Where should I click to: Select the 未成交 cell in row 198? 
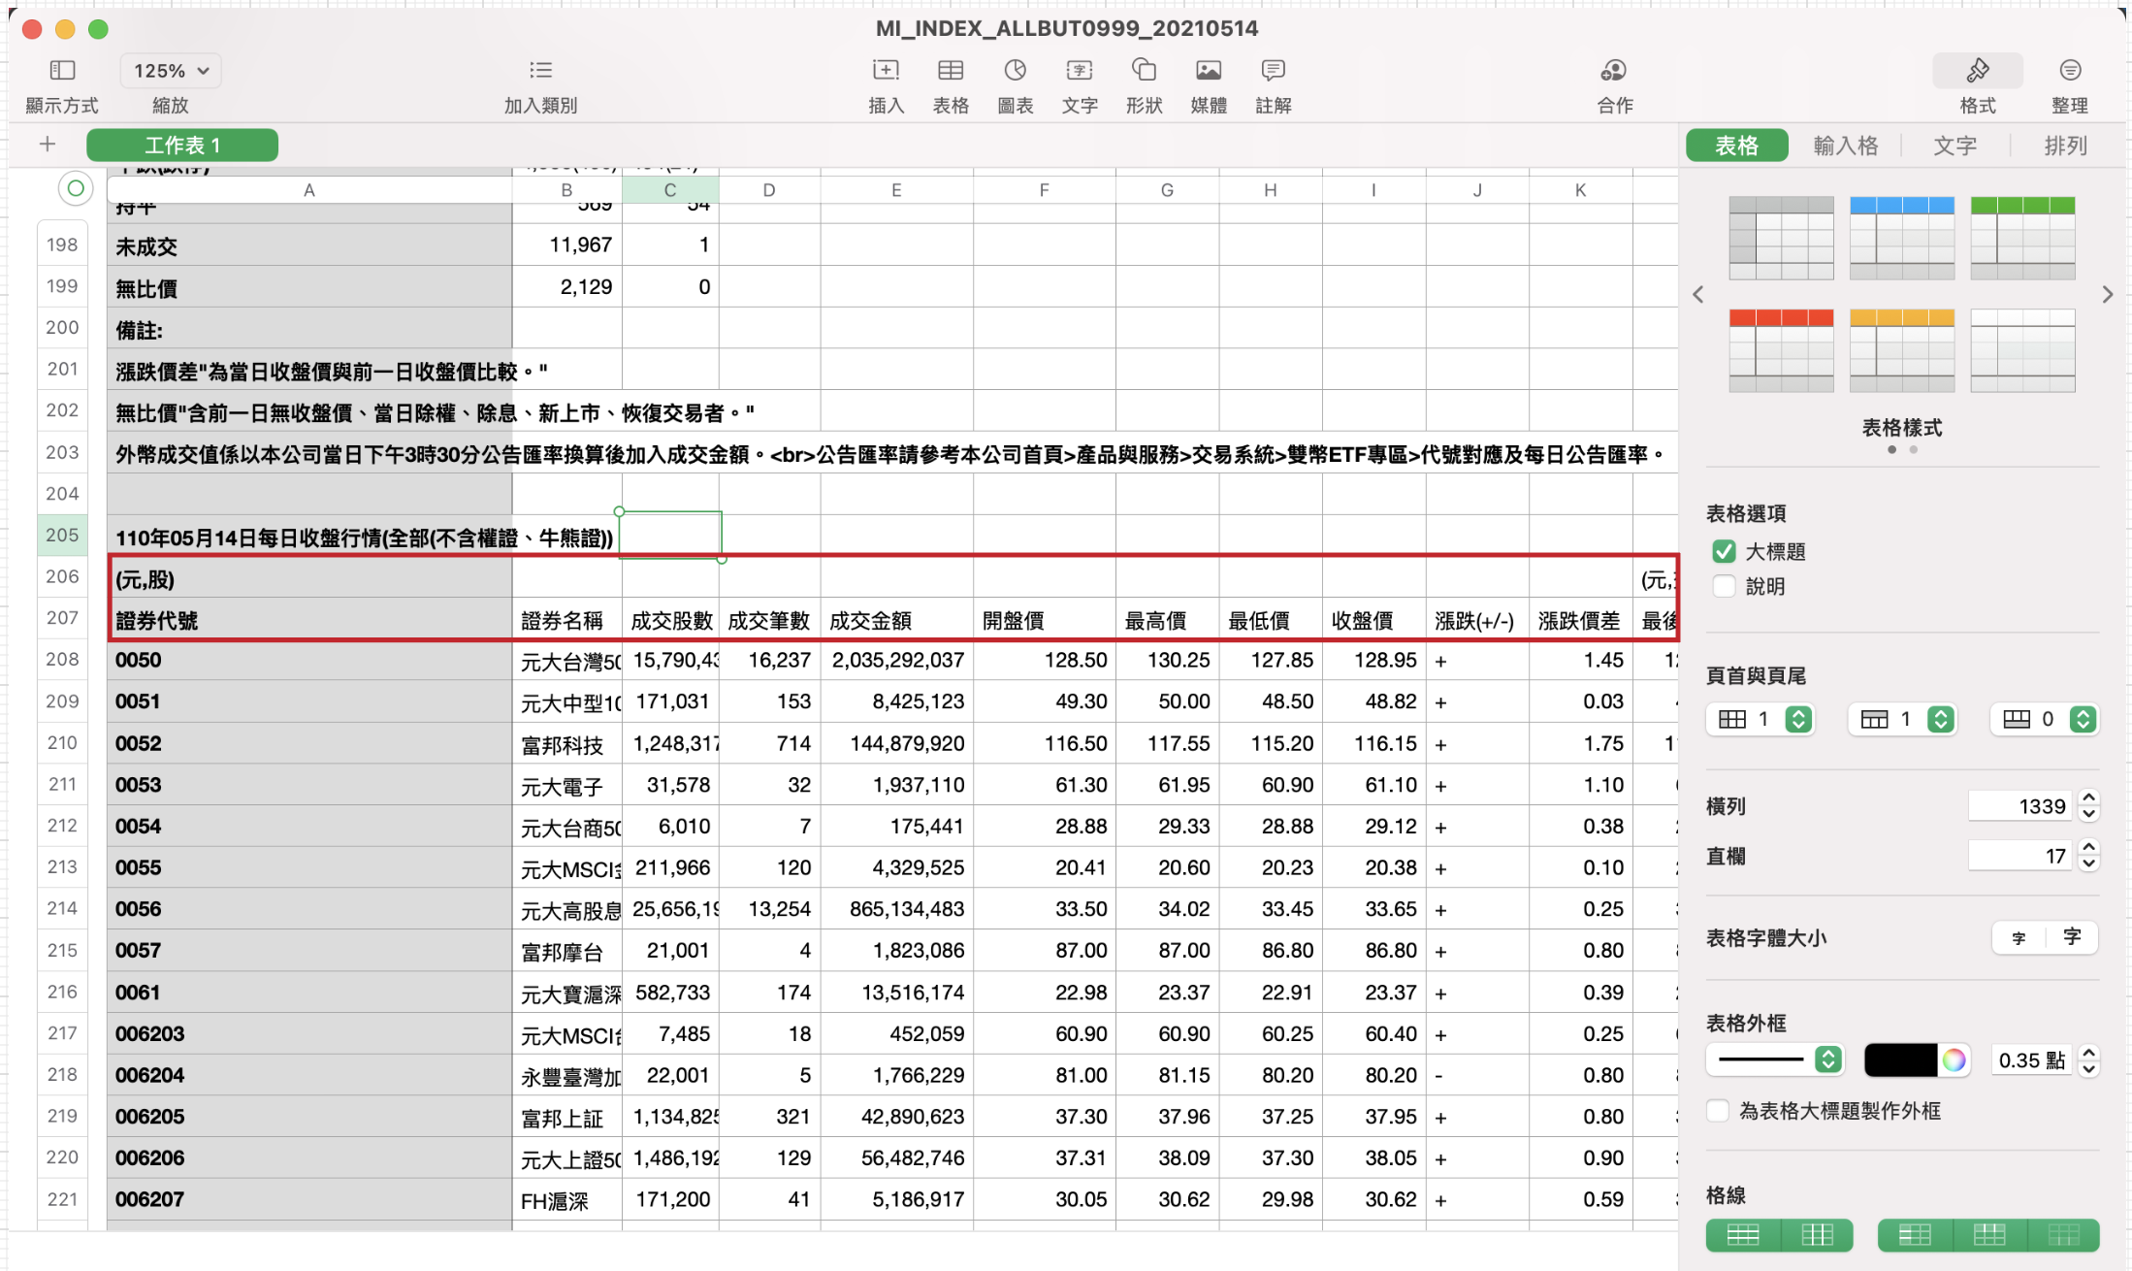click(309, 245)
